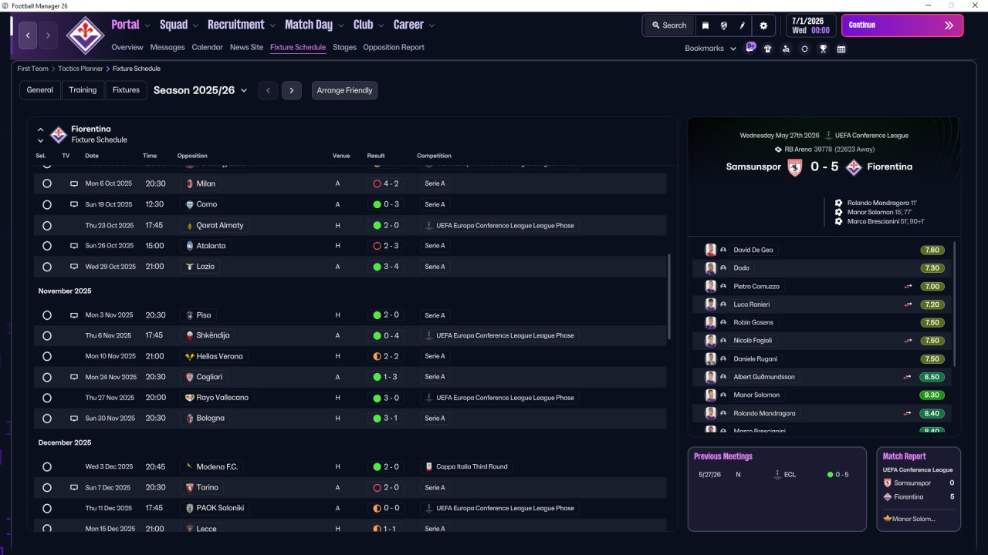The height and width of the screenshot is (555, 988).
Task: Click the purple Continue button
Action: [x=902, y=25]
